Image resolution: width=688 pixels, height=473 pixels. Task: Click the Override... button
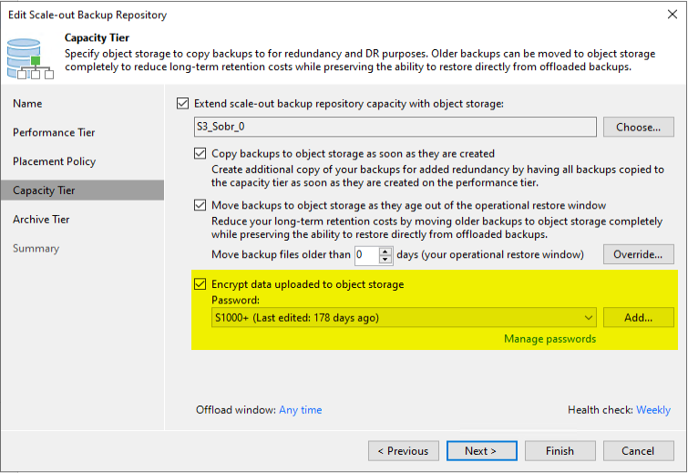click(639, 254)
